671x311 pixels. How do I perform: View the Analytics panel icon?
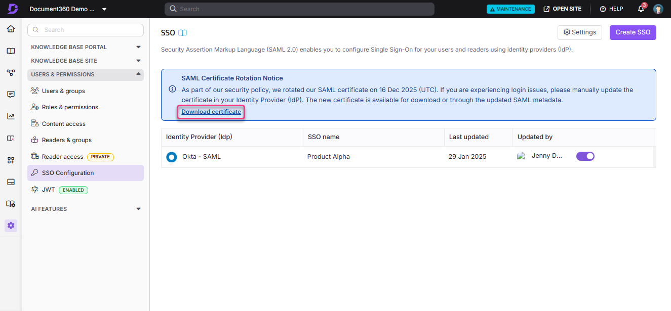(x=11, y=116)
